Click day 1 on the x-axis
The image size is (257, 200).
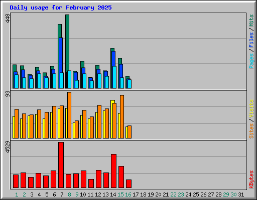(17, 194)
